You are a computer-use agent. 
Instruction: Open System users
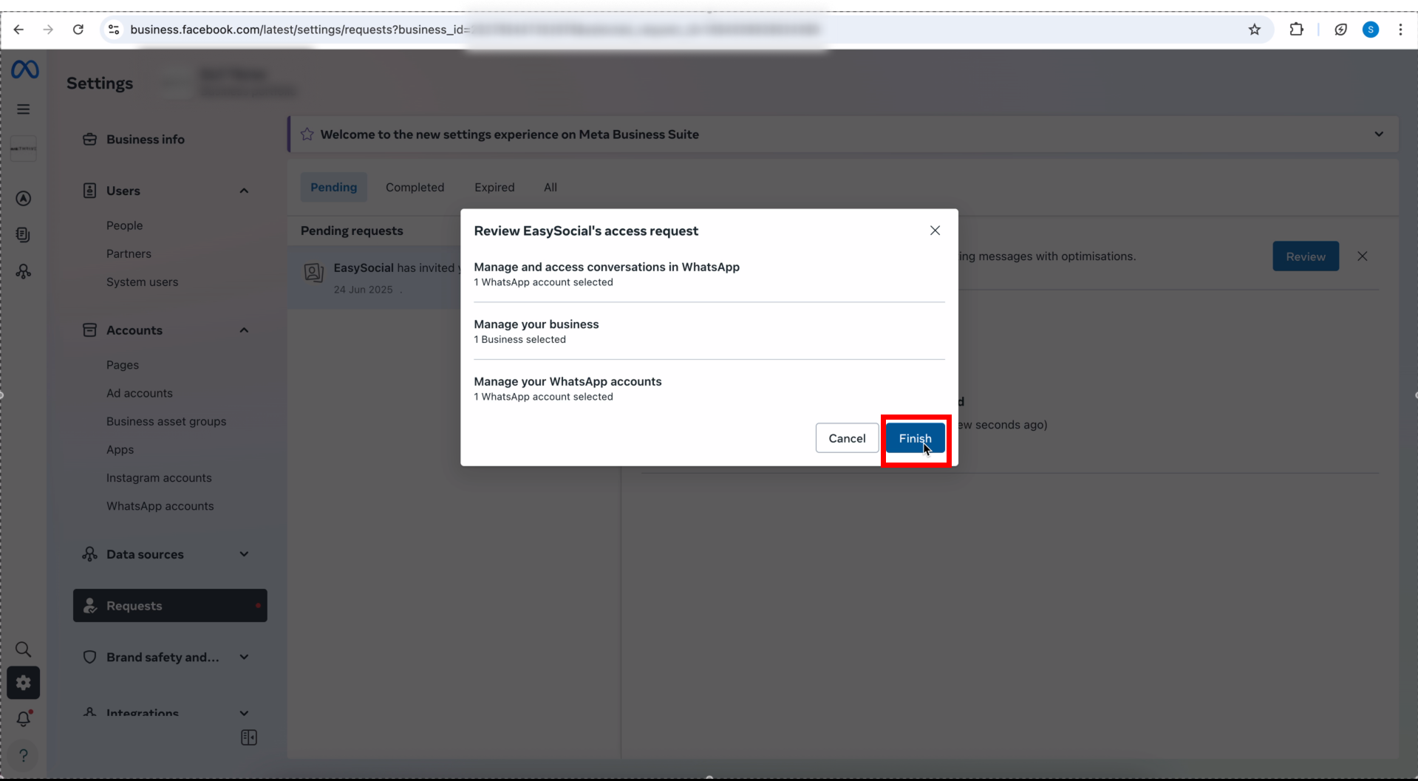[x=142, y=282]
